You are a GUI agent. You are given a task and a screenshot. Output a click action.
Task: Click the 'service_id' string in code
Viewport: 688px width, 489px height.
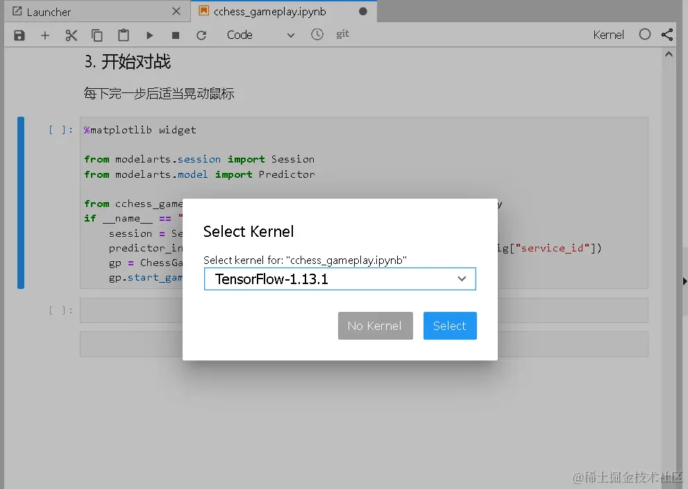point(552,248)
